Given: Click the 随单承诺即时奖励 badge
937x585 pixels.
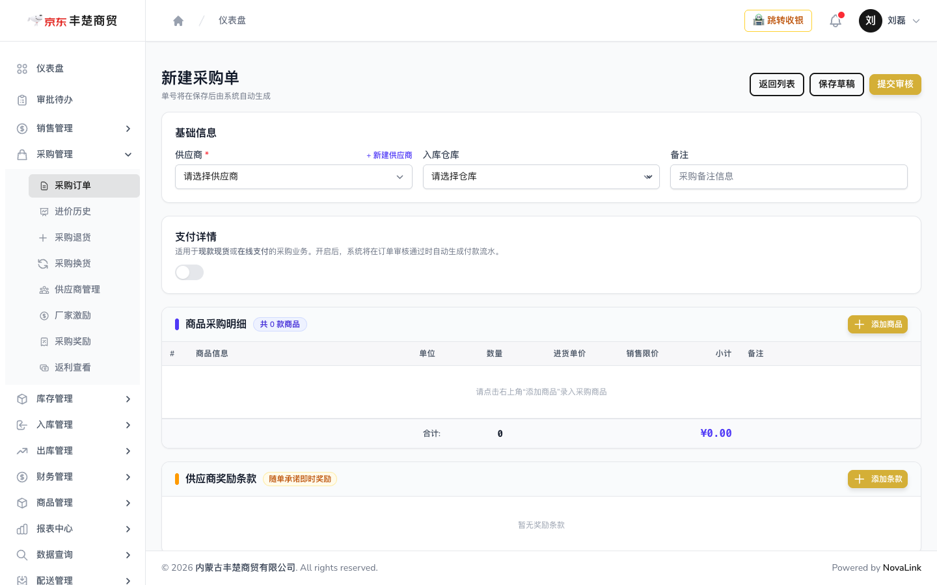Looking at the screenshot, I should [300, 479].
